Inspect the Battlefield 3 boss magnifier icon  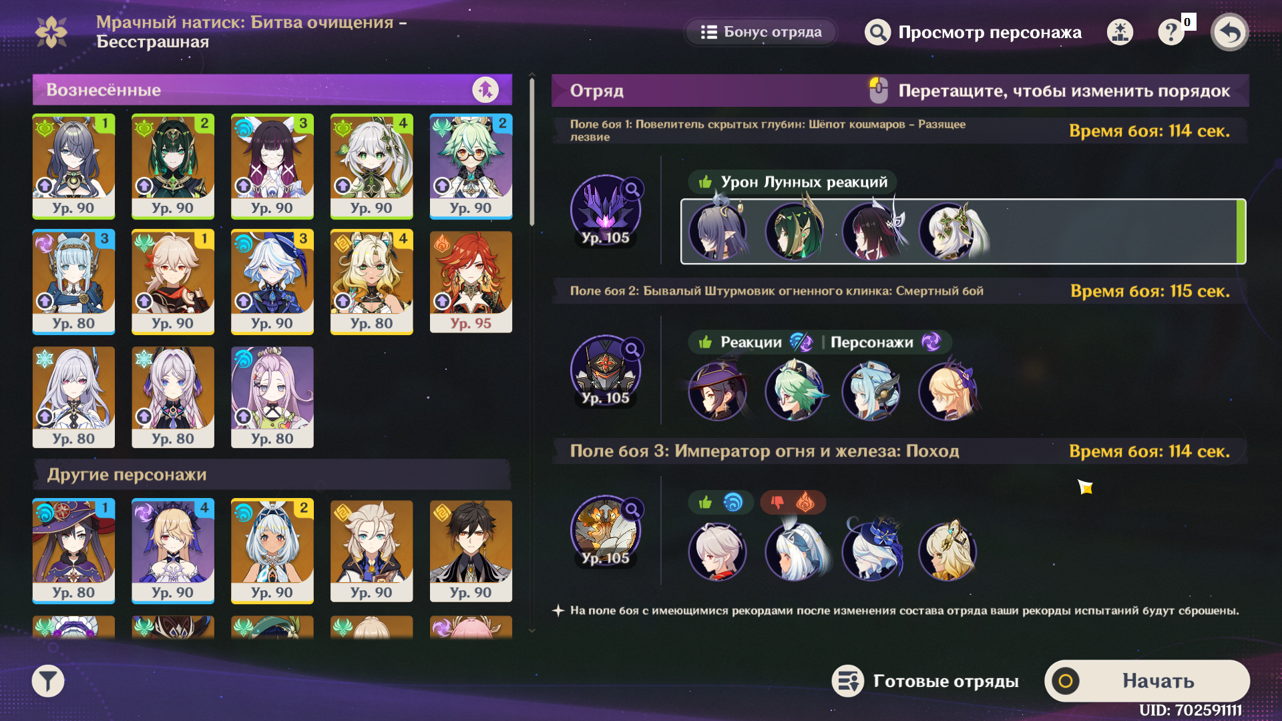pyautogui.click(x=632, y=510)
